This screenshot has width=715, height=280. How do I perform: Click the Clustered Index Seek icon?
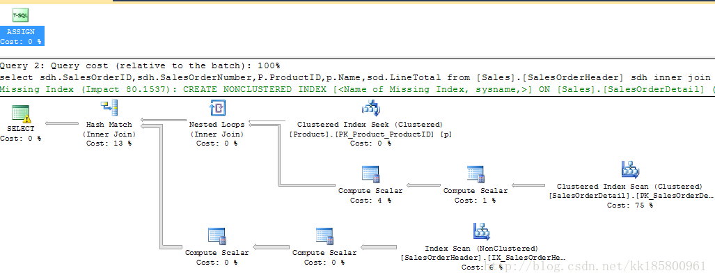[370, 109]
